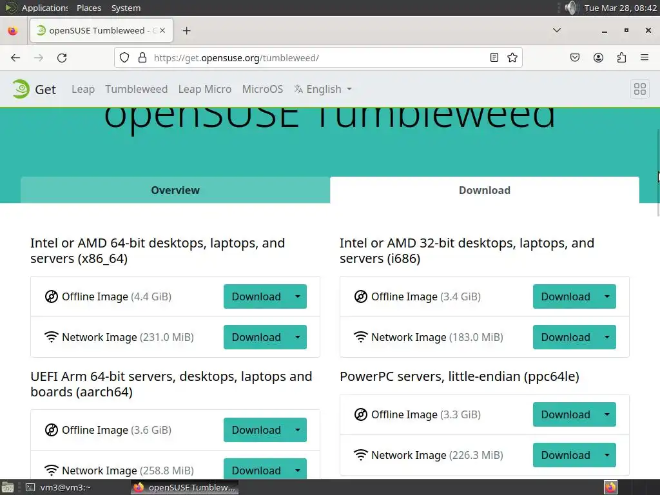Screen dimensions: 660x495
Task: Reload the current page
Action: pyautogui.click(x=62, y=57)
